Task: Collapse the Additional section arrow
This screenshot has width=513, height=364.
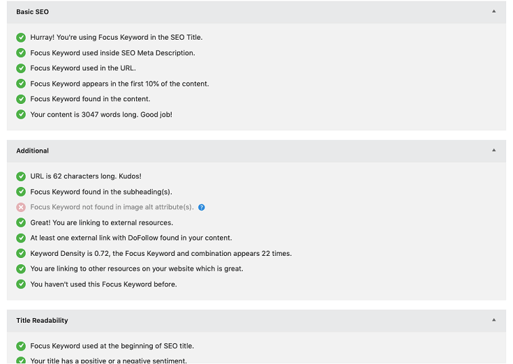Action: 493,151
